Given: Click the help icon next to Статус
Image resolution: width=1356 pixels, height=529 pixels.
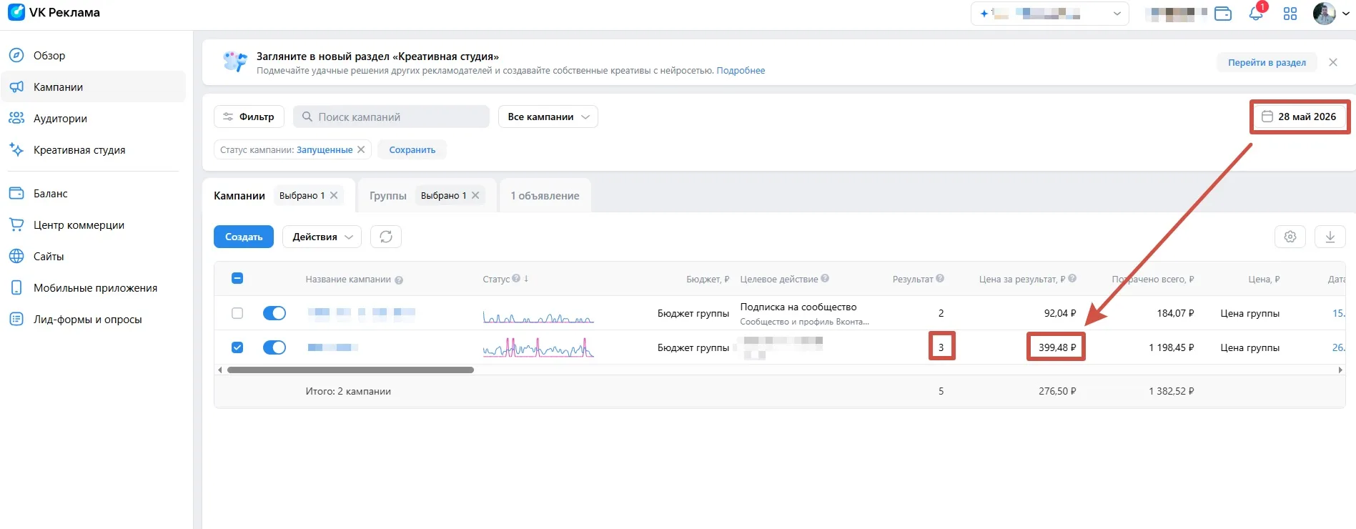Looking at the screenshot, I should (x=516, y=279).
